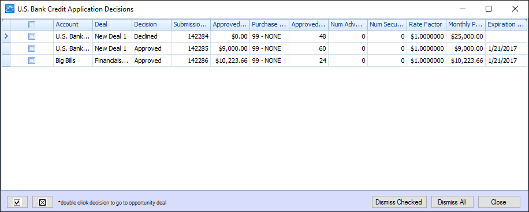529x212 pixels.
Task: Check the box for submission 142285 row
Action: click(32, 48)
